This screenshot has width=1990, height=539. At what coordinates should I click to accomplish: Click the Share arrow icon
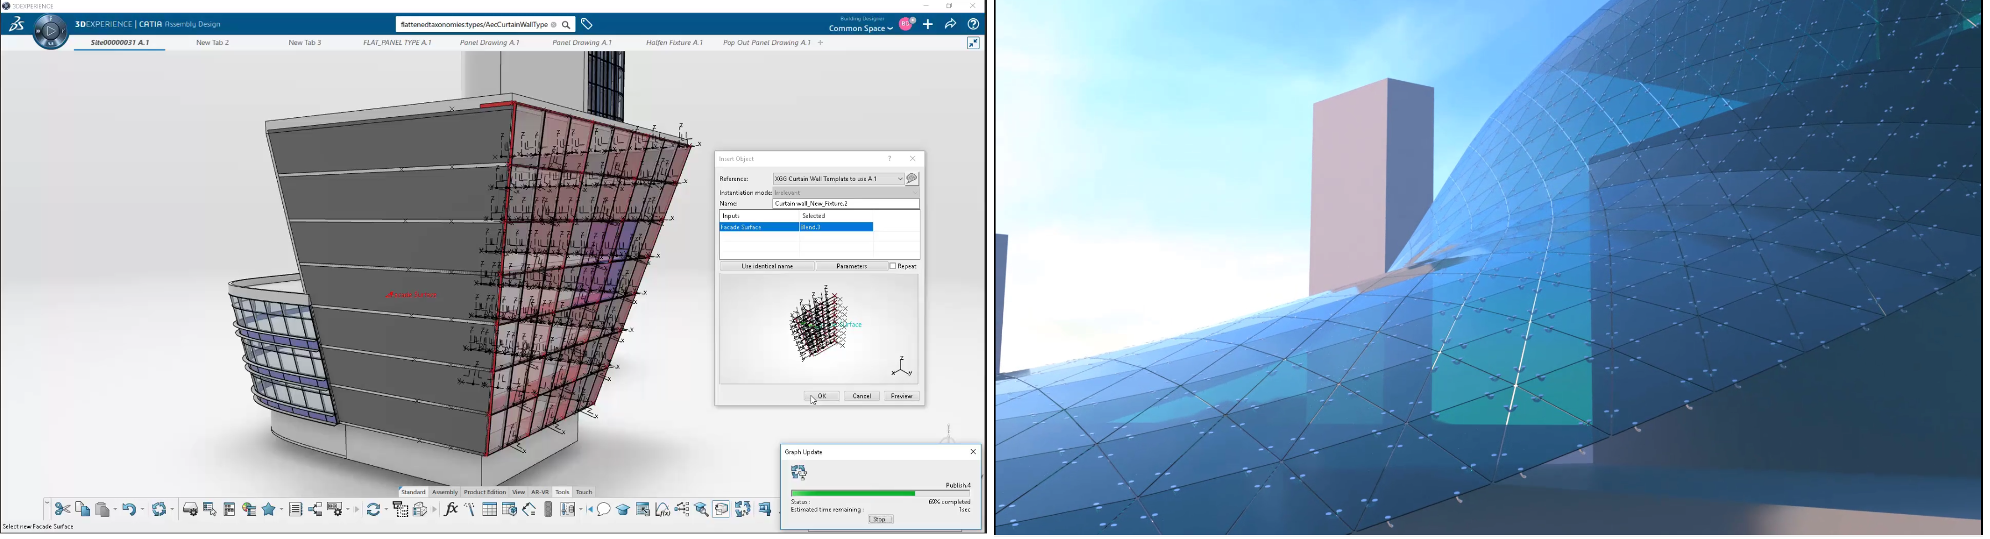[950, 25]
